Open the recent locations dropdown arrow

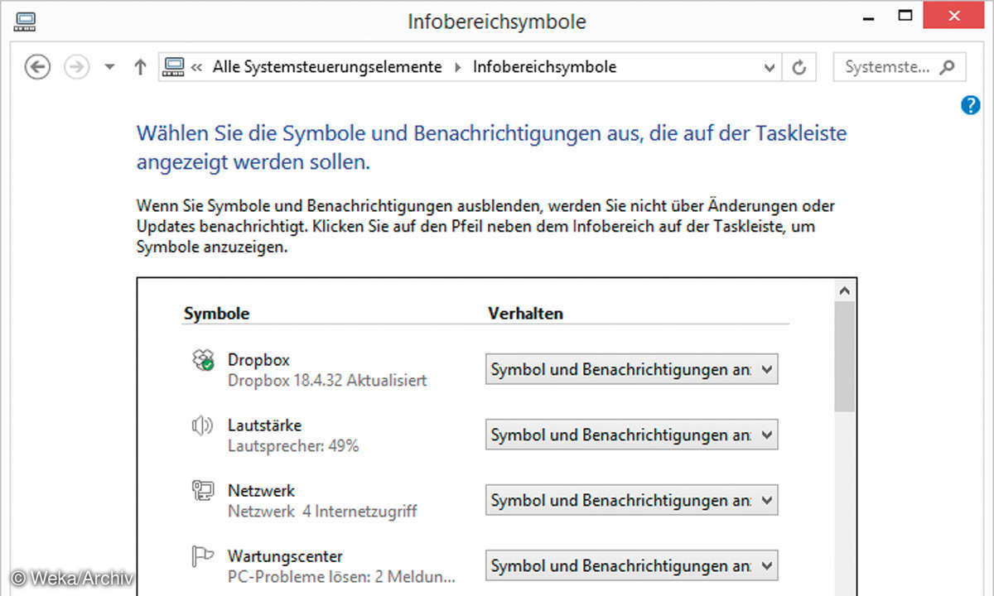(109, 68)
